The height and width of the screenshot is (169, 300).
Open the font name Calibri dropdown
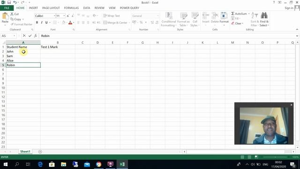(x=54, y=16)
